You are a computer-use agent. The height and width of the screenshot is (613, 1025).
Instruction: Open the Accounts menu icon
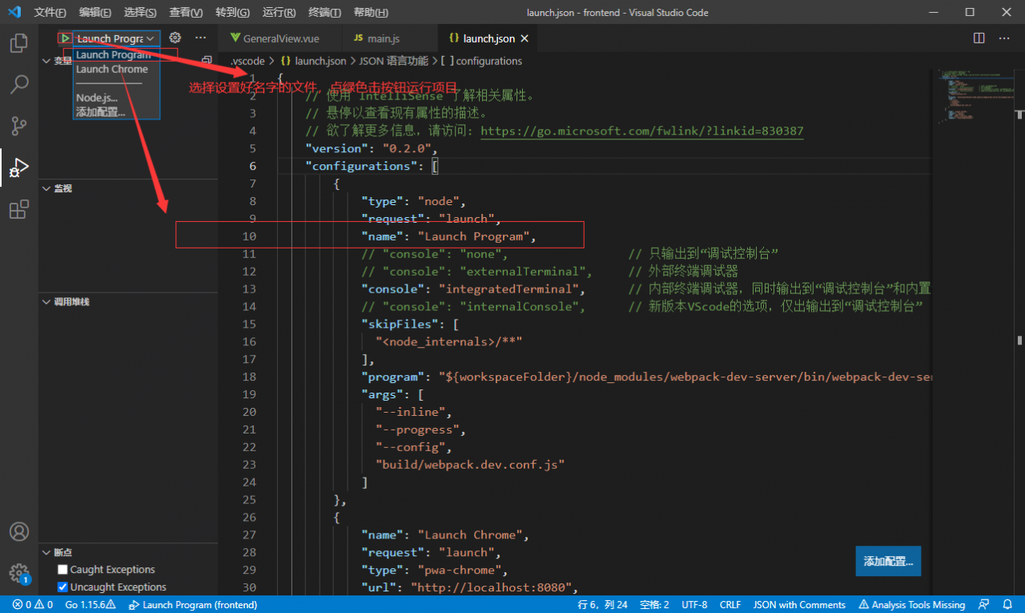coord(18,532)
